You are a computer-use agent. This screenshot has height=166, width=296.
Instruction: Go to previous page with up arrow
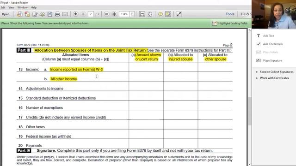click(x=76, y=14)
